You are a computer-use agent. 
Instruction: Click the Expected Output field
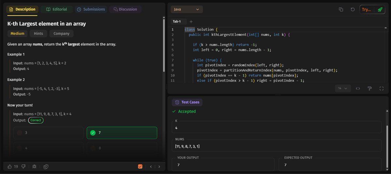pos(330,164)
